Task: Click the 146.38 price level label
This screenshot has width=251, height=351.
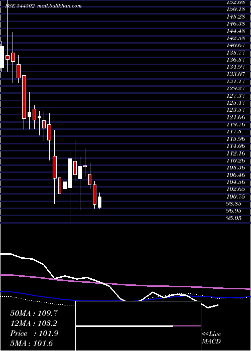Action: [x=235, y=24]
